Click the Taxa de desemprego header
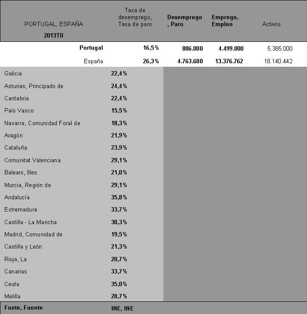The height and width of the screenshot is (314, 307). click(x=135, y=17)
